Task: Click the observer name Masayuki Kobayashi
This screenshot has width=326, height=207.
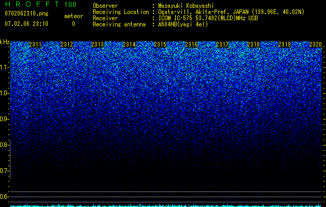Action: (186, 6)
